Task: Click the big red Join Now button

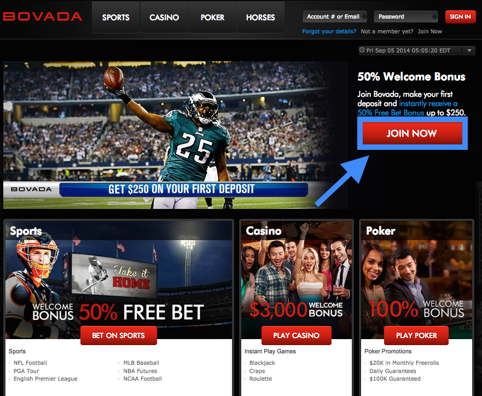Action: (412, 133)
